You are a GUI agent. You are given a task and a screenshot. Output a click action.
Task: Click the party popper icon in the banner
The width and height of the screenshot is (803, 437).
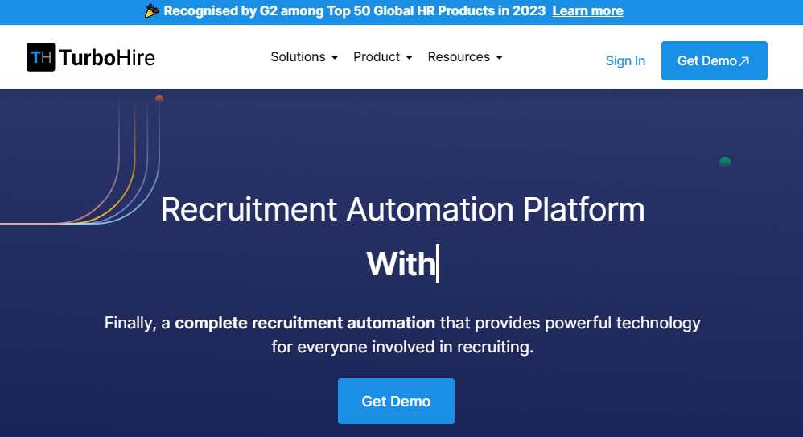tap(152, 10)
